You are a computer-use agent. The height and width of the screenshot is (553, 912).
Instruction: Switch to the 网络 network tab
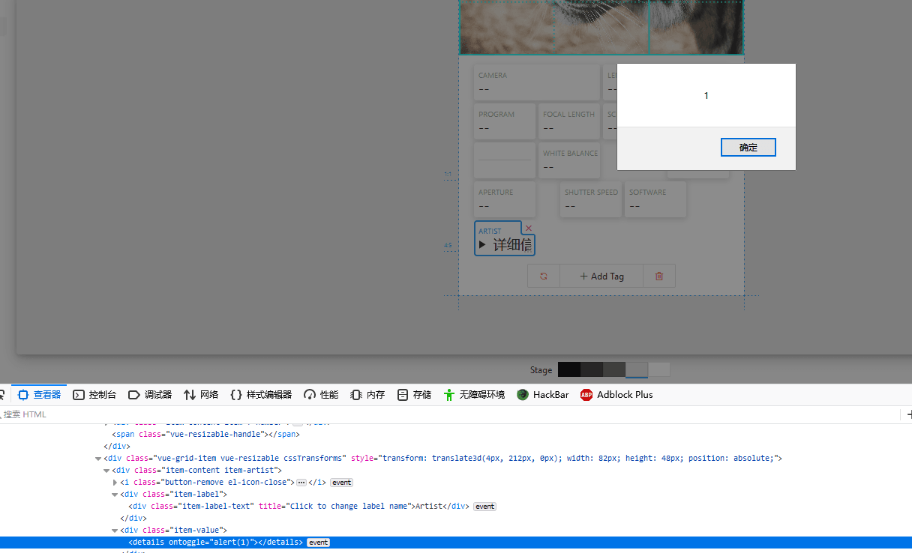coord(201,395)
